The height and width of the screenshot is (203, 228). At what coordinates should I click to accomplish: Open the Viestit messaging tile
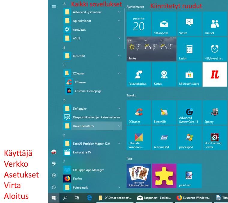pyautogui.click(x=189, y=24)
